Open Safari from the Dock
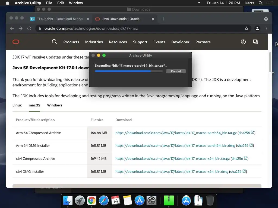Viewport: 278px width, 208px height. tap(103, 200)
